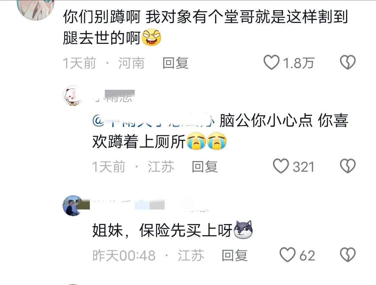This screenshot has width=376, height=285.
Task: Tap broken heart on 保险先买上呀 comment
Action: pos(348,255)
